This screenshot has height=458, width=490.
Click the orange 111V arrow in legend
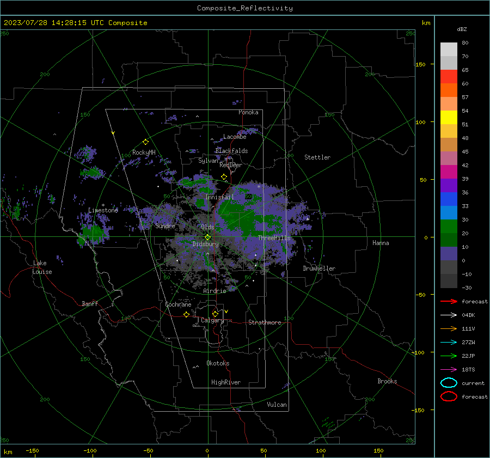point(449,328)
